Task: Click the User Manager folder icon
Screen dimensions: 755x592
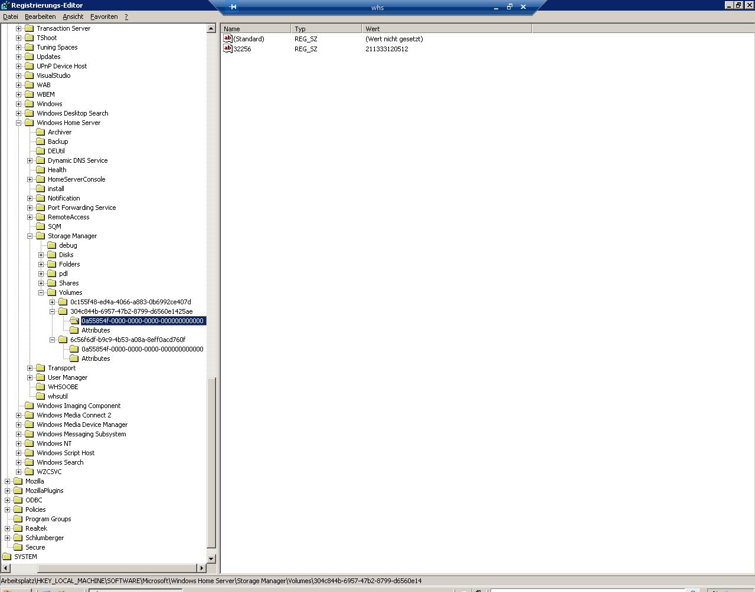Action: [40, 377]
